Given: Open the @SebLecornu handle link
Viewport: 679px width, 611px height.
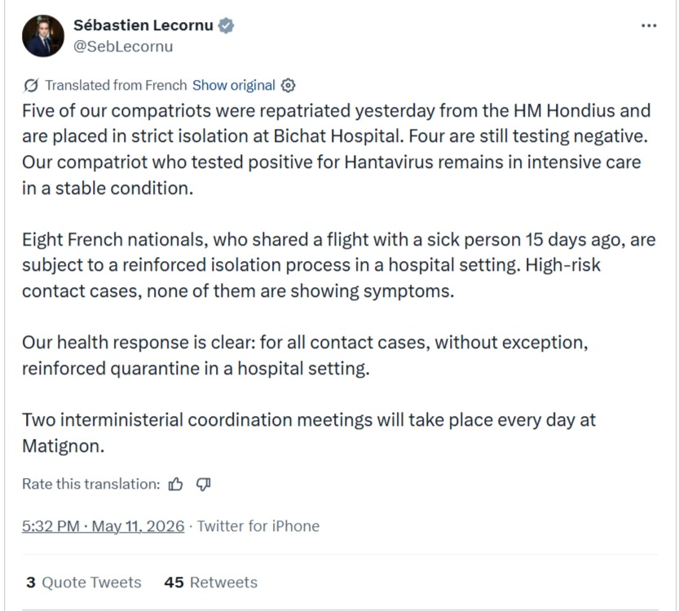Looking at the screenshot, I should (123, 46).
